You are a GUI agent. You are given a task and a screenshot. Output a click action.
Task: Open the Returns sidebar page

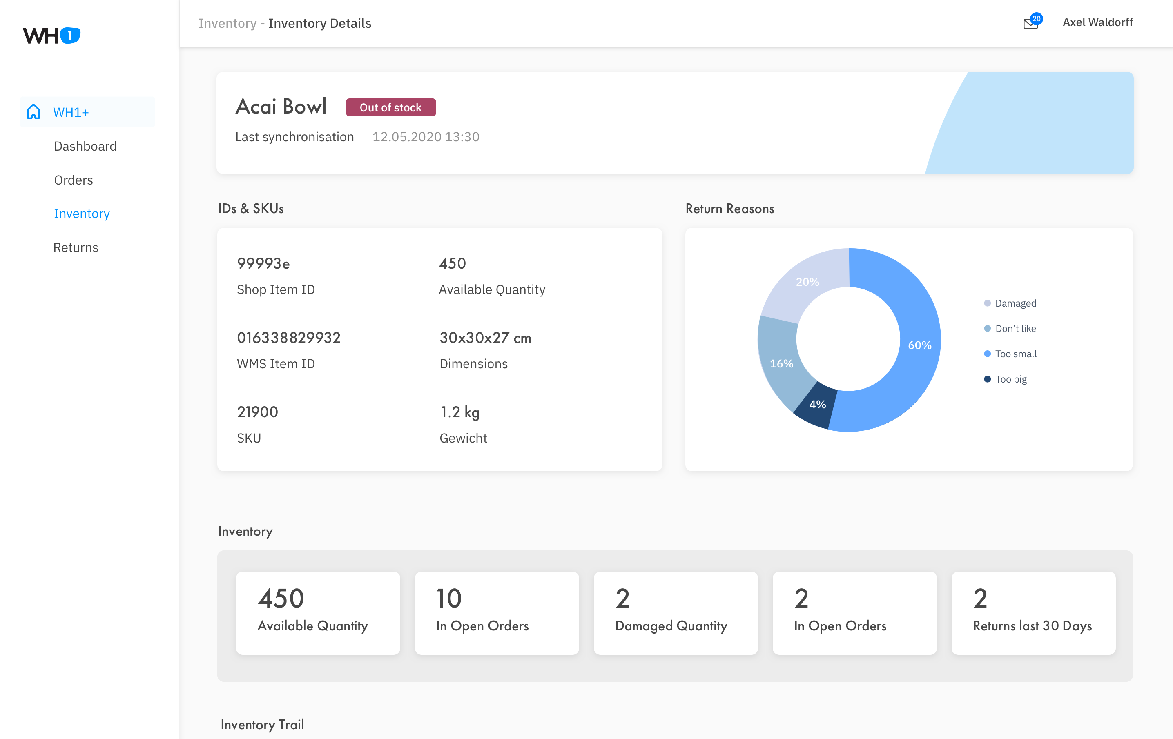coord(76,247)
